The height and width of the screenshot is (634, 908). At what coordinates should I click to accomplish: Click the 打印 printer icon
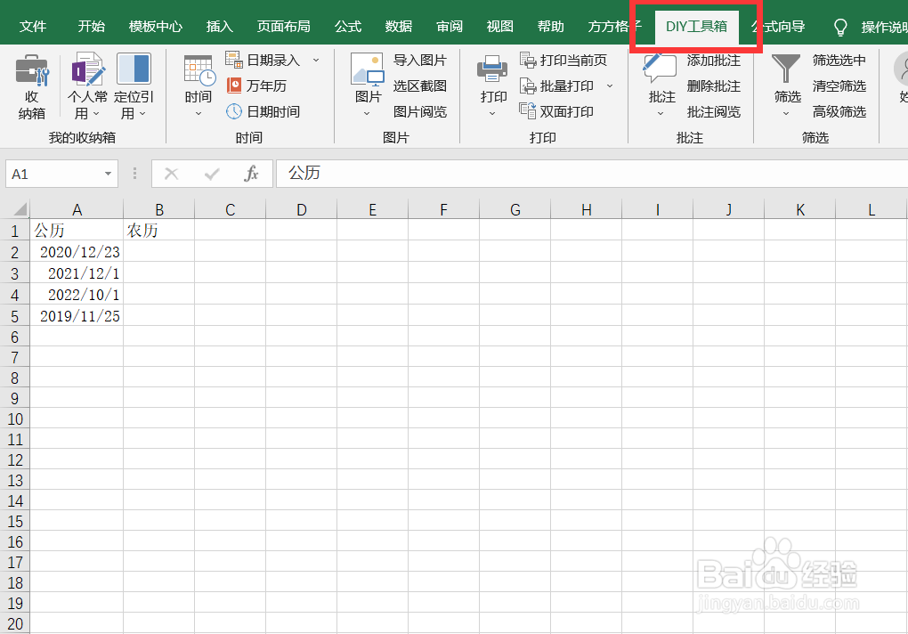coord(492,69)
